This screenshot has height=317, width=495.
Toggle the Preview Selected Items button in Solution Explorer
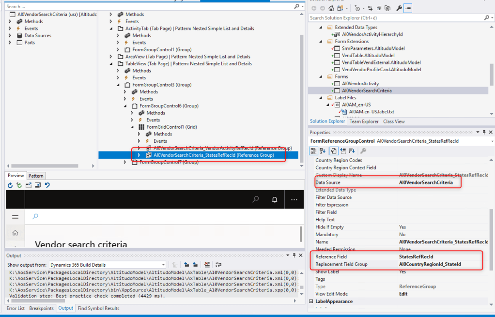pyautogui.click(x=408, y=8)
